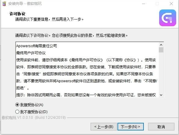Select 我接受协议(A) radio button

click(x=17, y=105)
